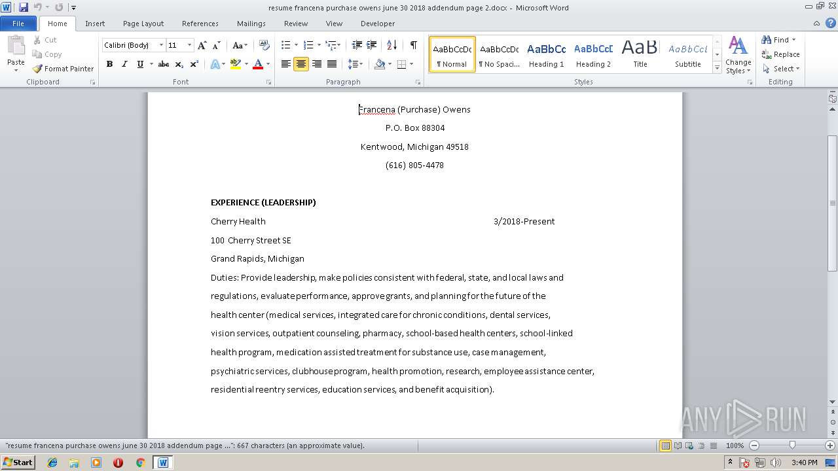
Task: Click the Save icon in quick access toolbar
Action: point(24,7)
